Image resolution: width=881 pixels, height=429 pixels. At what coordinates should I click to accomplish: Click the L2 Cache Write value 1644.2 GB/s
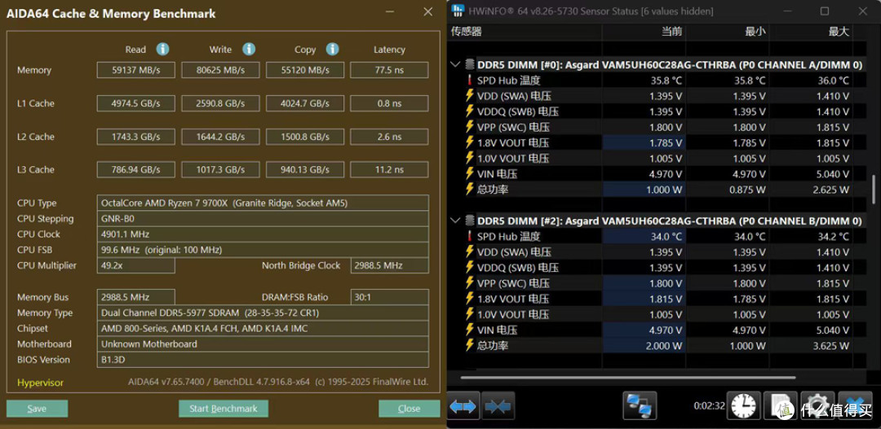pos(220,136)
